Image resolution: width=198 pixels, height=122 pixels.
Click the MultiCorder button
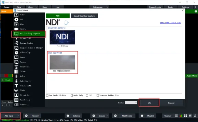[x=127, y=116]
